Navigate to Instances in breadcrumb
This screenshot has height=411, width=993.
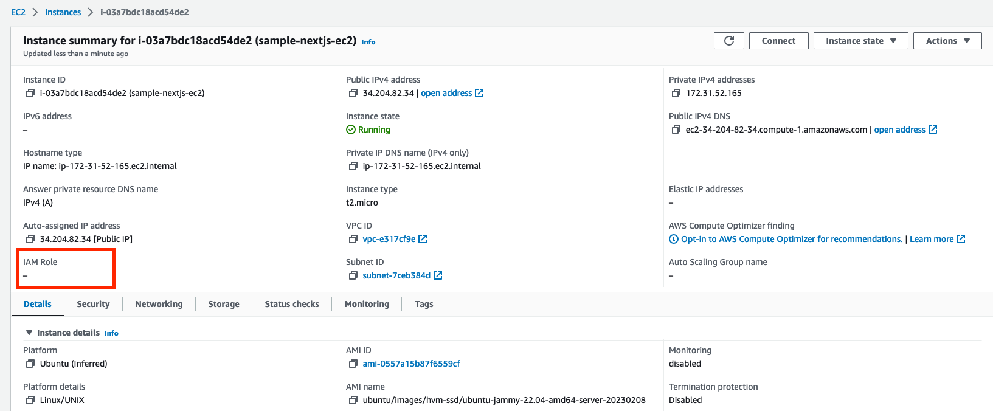(x=63, y=12)
